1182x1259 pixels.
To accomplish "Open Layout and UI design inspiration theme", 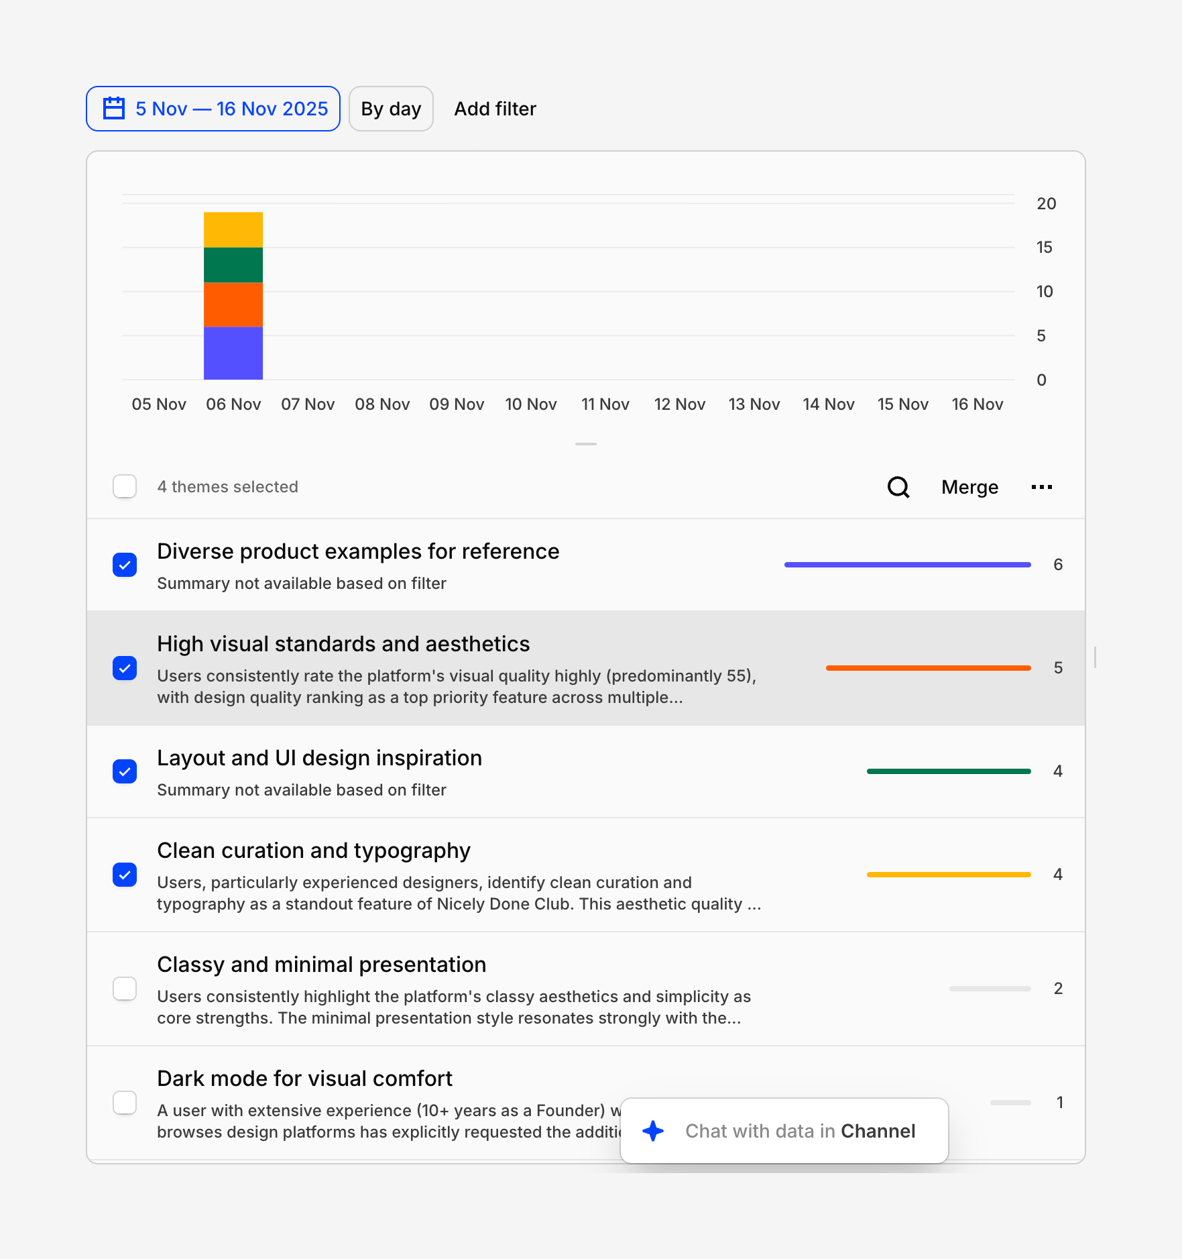I will [319, 758].
